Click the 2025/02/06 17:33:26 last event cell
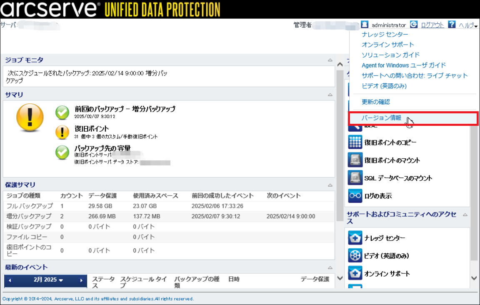480x305 pixels. 217,206
